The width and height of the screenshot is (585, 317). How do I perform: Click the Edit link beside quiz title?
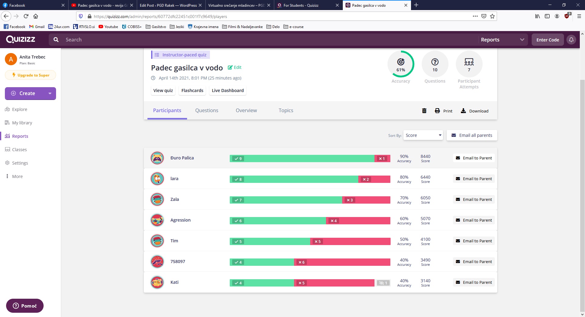coord(235,67)
